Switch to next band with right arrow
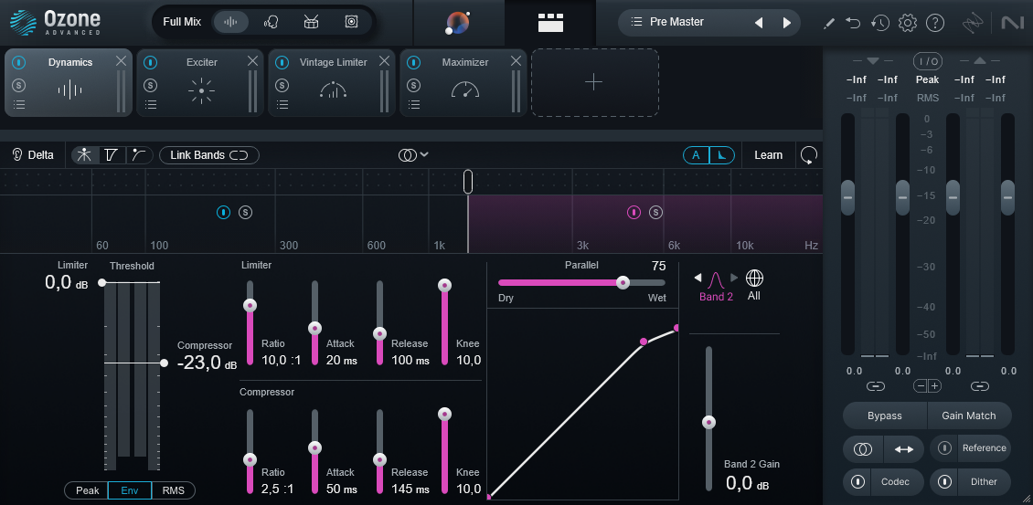Image resolution: width=1033 pixels, height=505 pixels. click(x=734, y=278)
